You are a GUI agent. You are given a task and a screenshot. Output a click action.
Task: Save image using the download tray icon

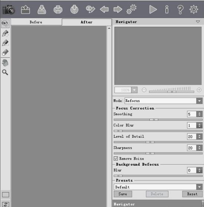pyautogui.click(x=42, y=9)
